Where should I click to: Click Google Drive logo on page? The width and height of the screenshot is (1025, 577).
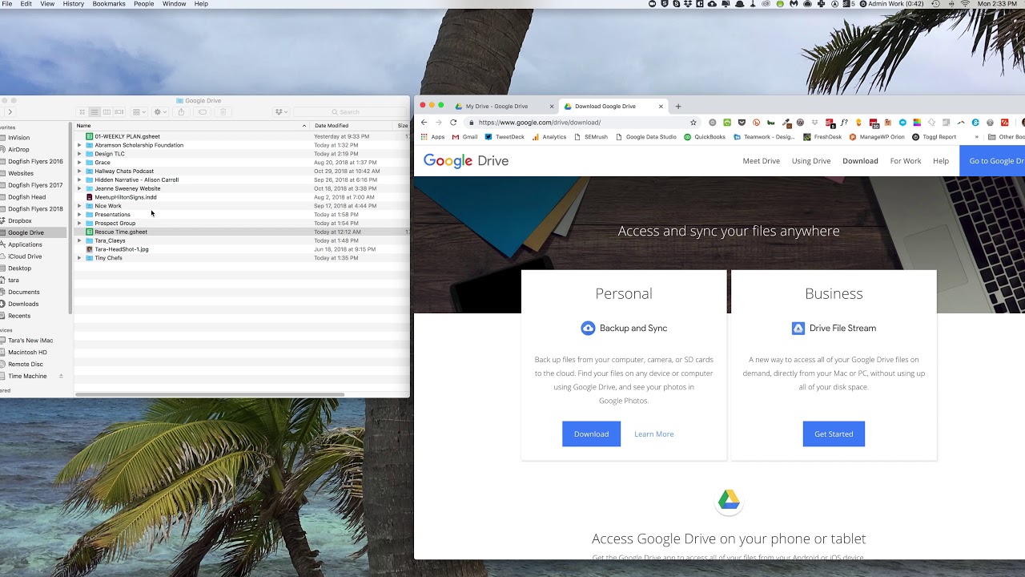(x=466, y=161)
